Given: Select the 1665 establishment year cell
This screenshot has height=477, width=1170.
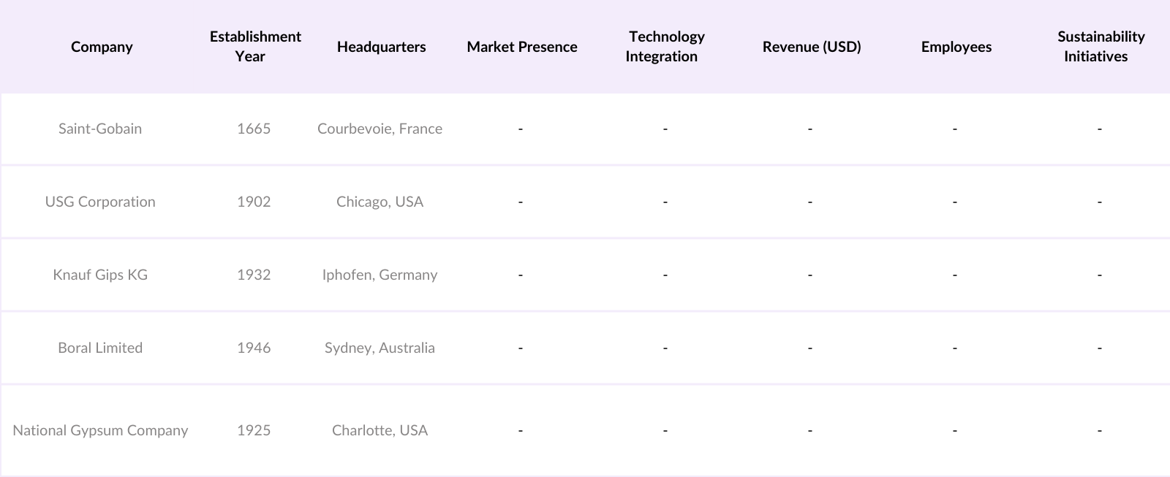Looking at the screenshot, I should [254, 129].
